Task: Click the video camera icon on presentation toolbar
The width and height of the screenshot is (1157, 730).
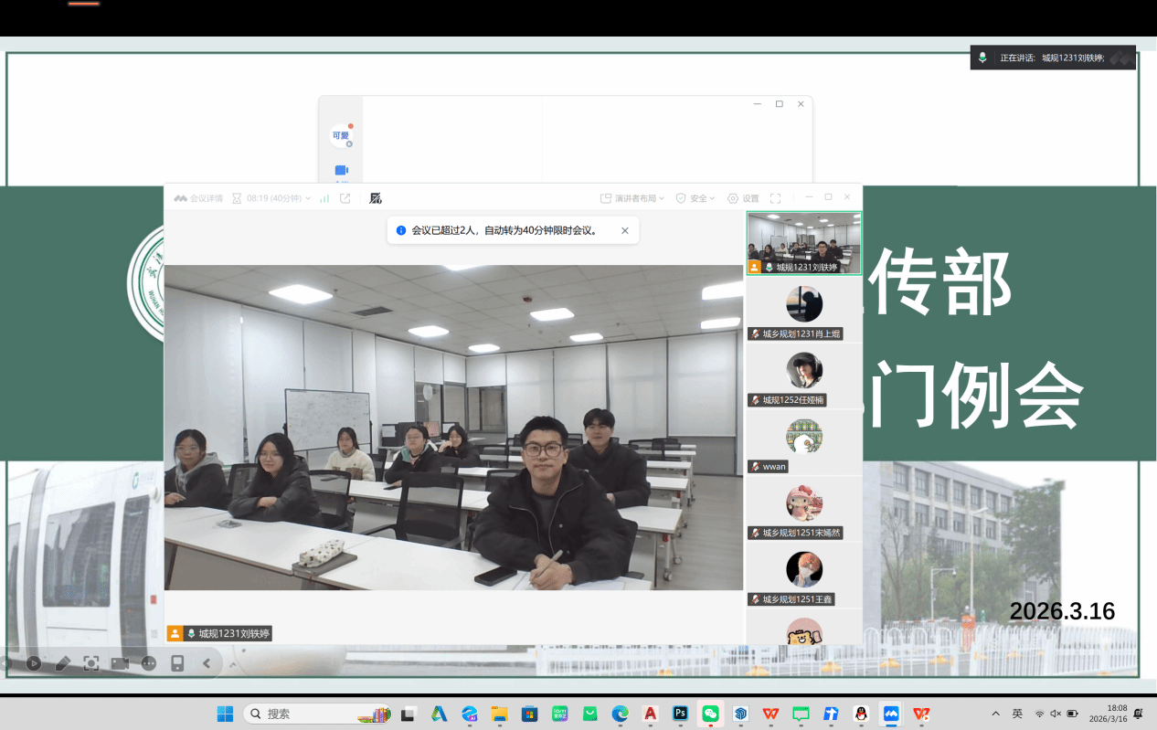Action: coord(120,663)
